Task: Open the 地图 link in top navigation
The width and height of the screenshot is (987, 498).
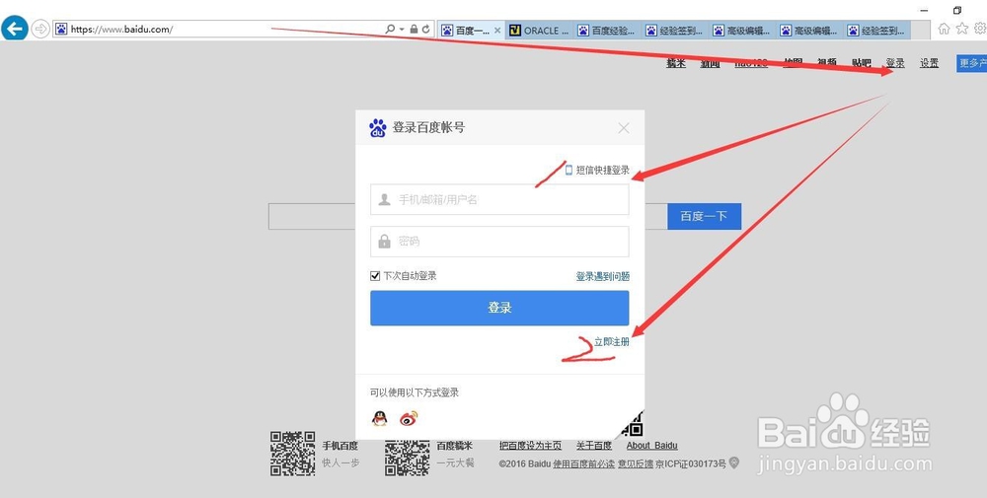Action: coord(794,63)
